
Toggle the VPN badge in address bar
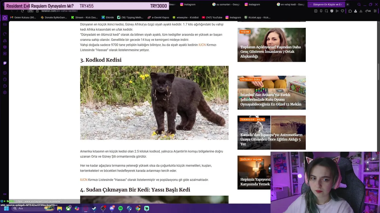(x=30, y=11)
